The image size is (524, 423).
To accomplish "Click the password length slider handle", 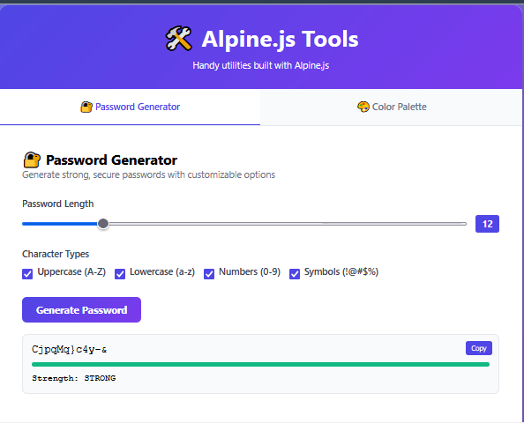I will pyautogui.click(x=103, y=224).
